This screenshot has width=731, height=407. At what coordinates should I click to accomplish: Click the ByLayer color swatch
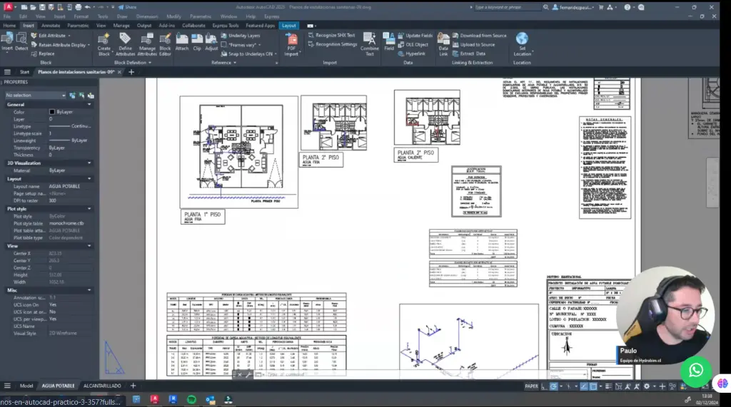pos(52,112)
